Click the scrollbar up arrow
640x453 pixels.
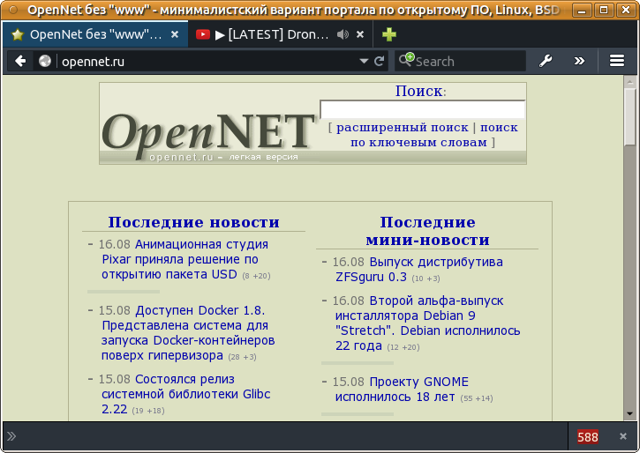coord(629,82)
